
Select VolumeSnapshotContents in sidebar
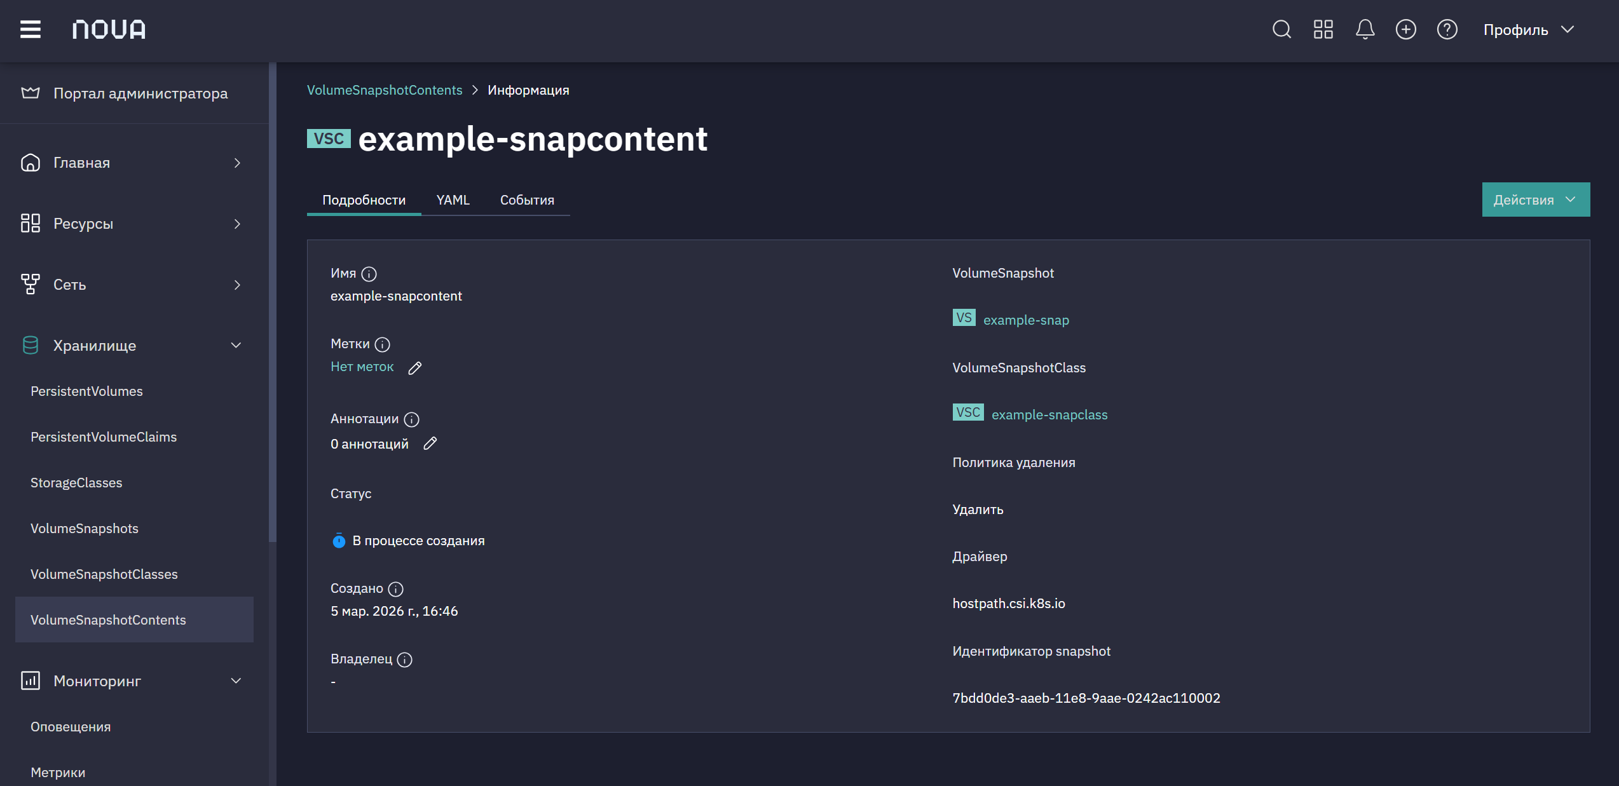pos(134,620)
